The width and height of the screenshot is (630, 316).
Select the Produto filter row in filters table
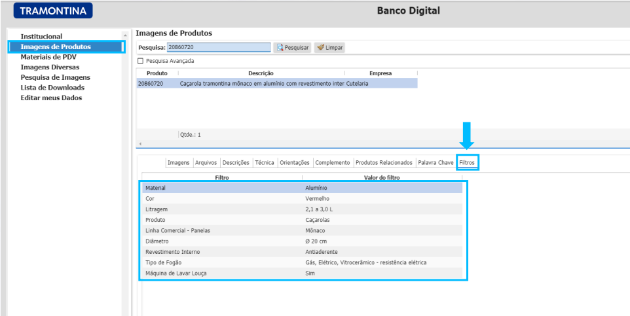coord(303,220)
